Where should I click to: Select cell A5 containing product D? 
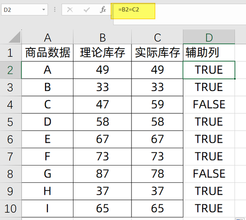47,122
